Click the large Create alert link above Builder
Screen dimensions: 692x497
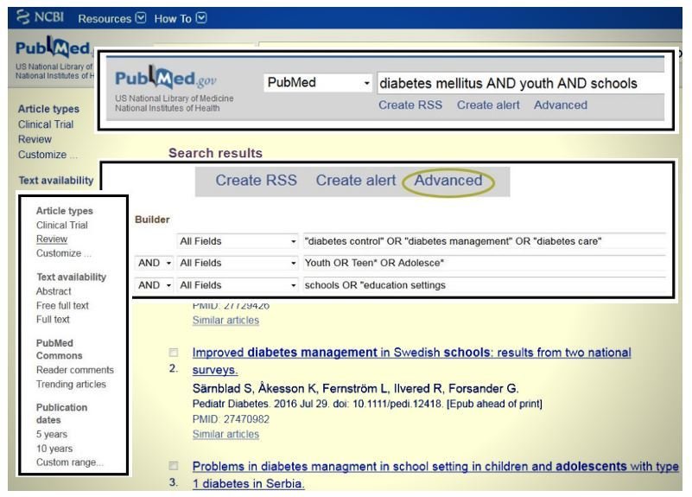click(x=356, y=180)
